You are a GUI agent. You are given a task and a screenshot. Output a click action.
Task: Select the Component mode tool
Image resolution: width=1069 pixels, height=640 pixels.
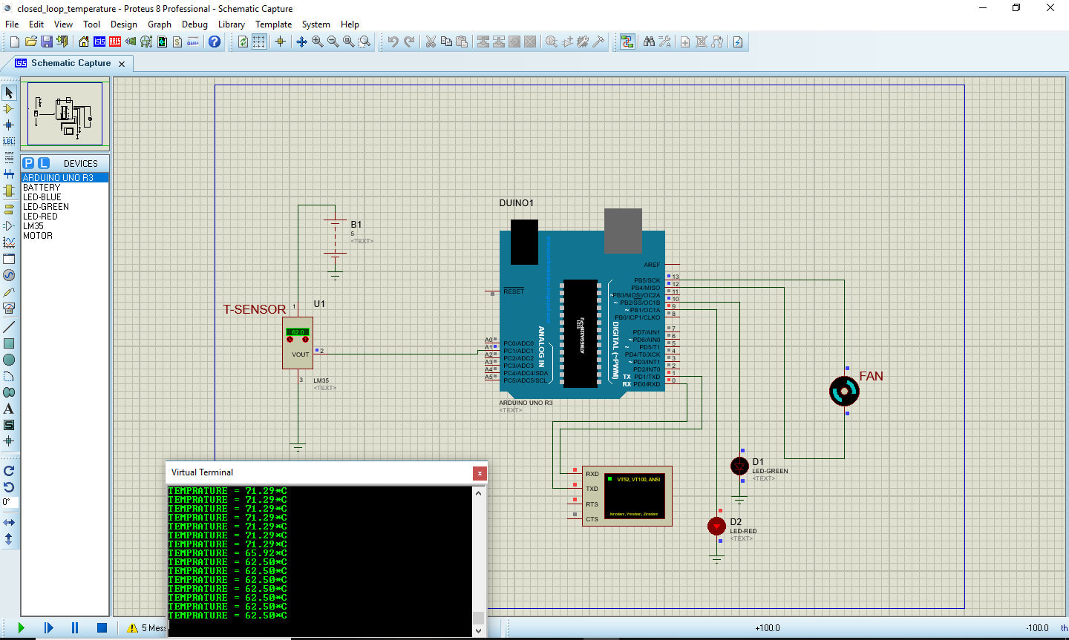coord(9,109)
